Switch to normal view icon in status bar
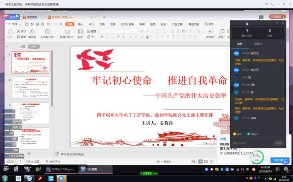The width and height of the screenshot is (293, 182). coord(200,161)
